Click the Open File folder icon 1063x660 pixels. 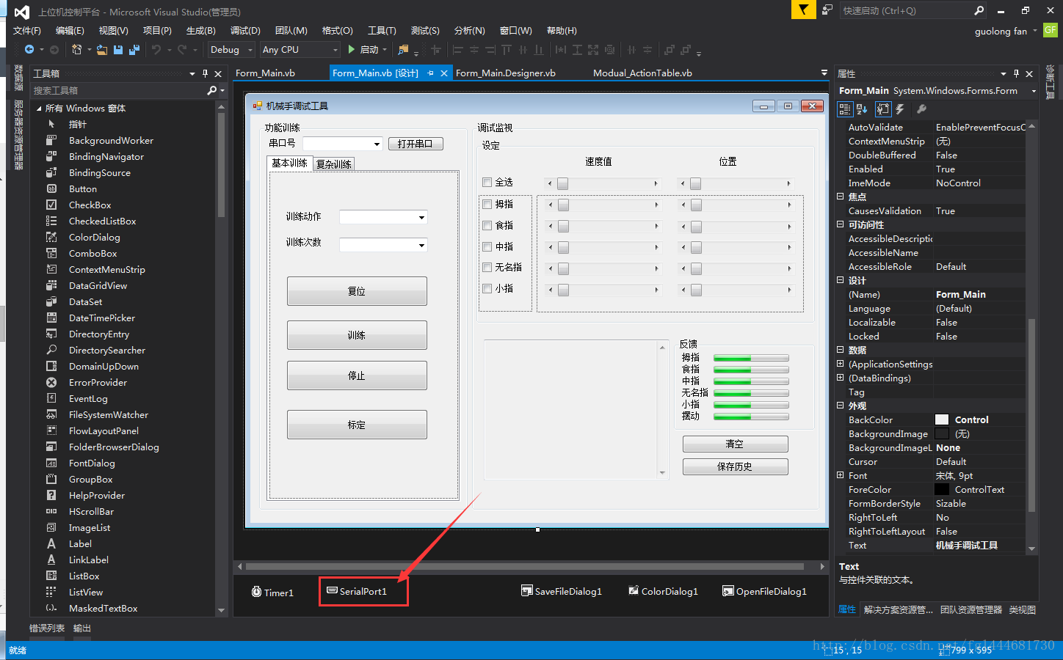coord(101,49)
